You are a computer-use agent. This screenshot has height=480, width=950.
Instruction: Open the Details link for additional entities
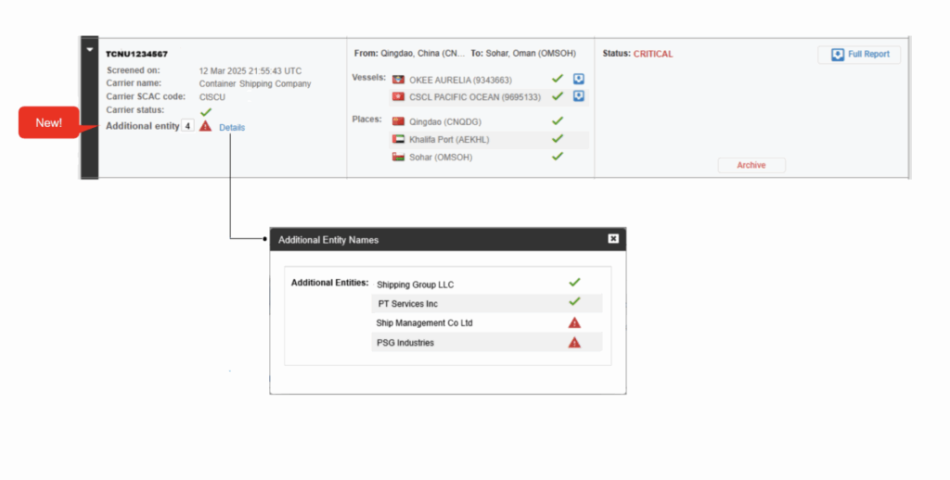point(232,127)
